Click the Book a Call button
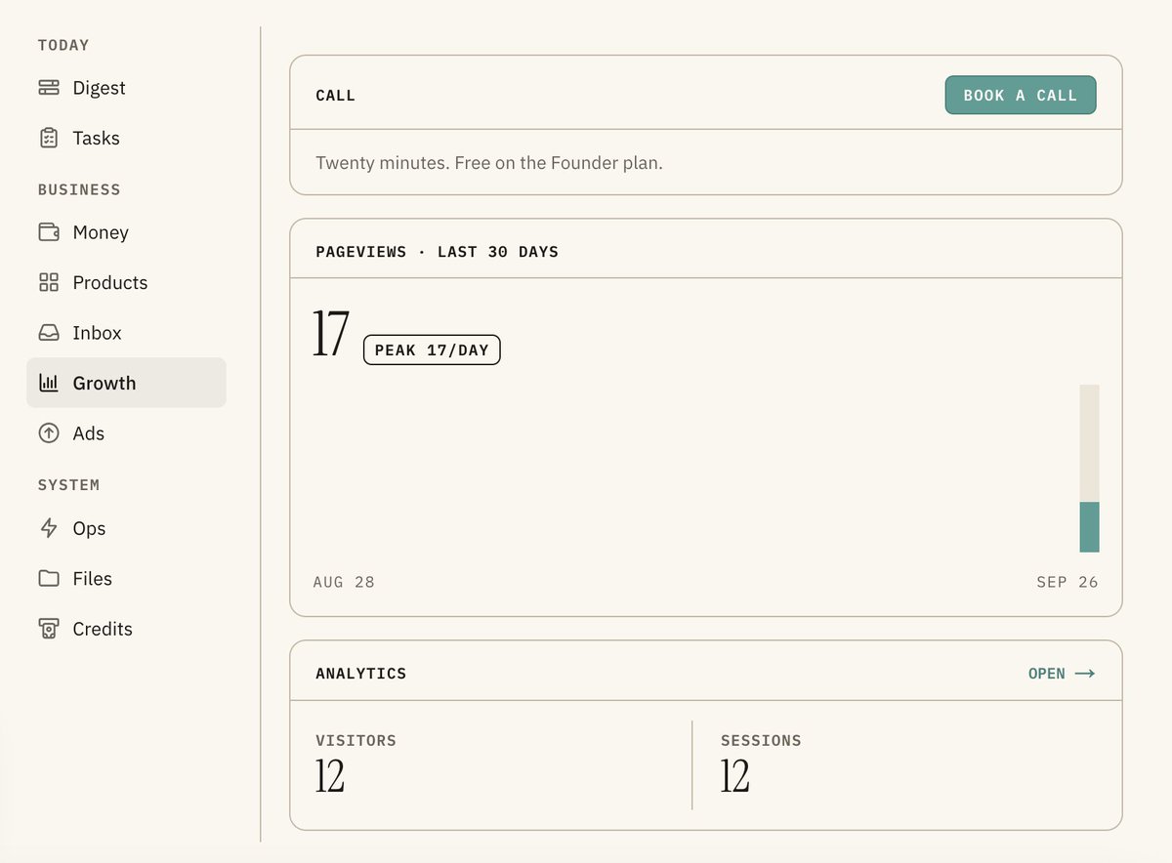The image size is (1172, 863). click(x=1020, y=95)
